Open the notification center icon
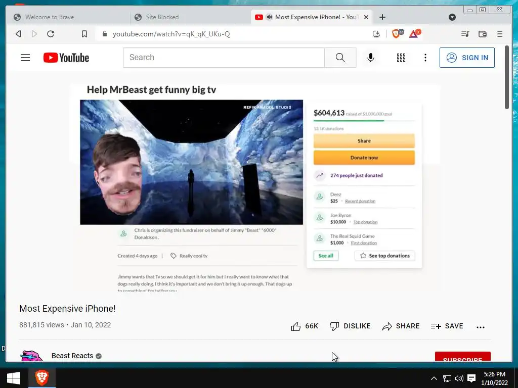 coord(471,378)
